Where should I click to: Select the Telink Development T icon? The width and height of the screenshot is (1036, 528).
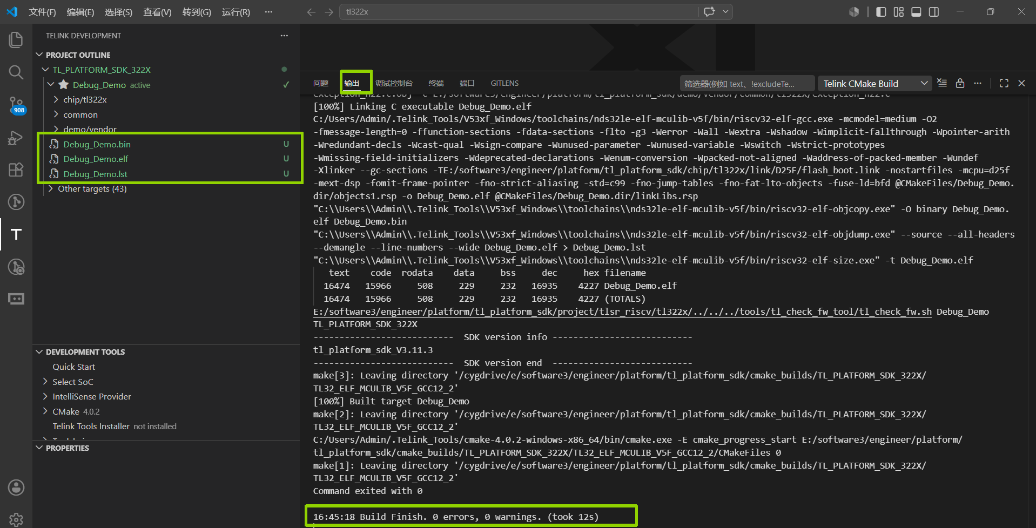[x=16, y=234]
